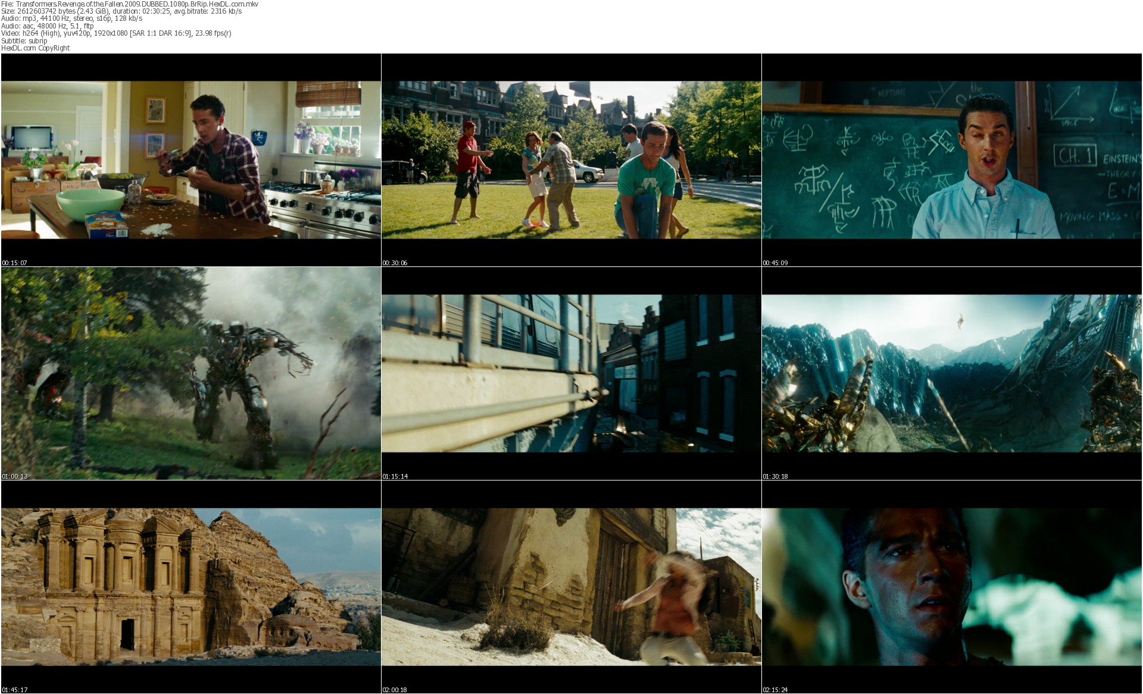
Task: Click the file name text line
Action: (130, 4)
